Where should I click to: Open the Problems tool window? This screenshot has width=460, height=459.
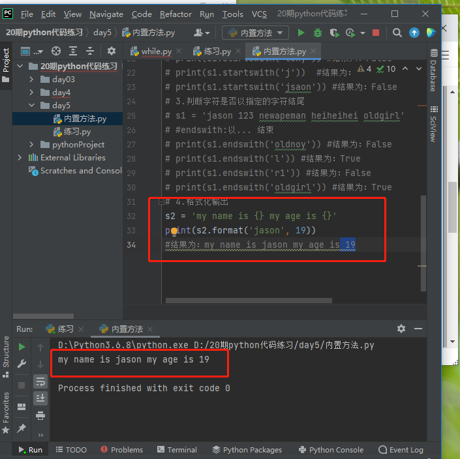coord(121,450)
